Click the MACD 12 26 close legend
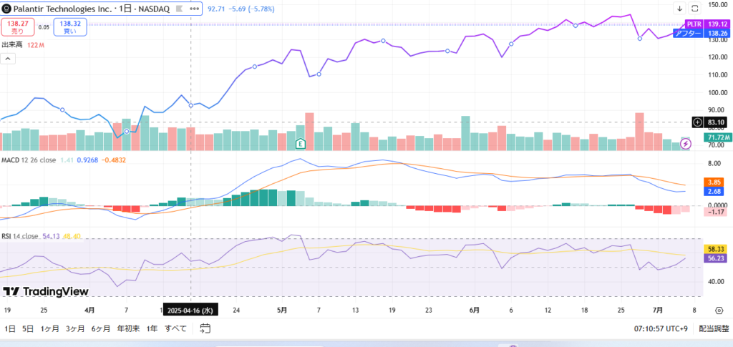Image resolution: width=733 pixels, height=347 pixels. 29,160
